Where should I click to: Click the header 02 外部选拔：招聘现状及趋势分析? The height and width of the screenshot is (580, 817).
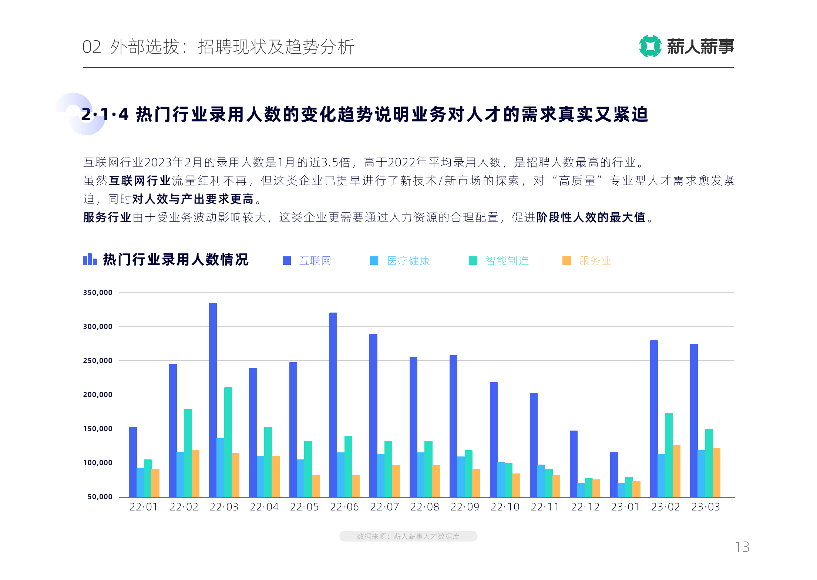[218, 47]
